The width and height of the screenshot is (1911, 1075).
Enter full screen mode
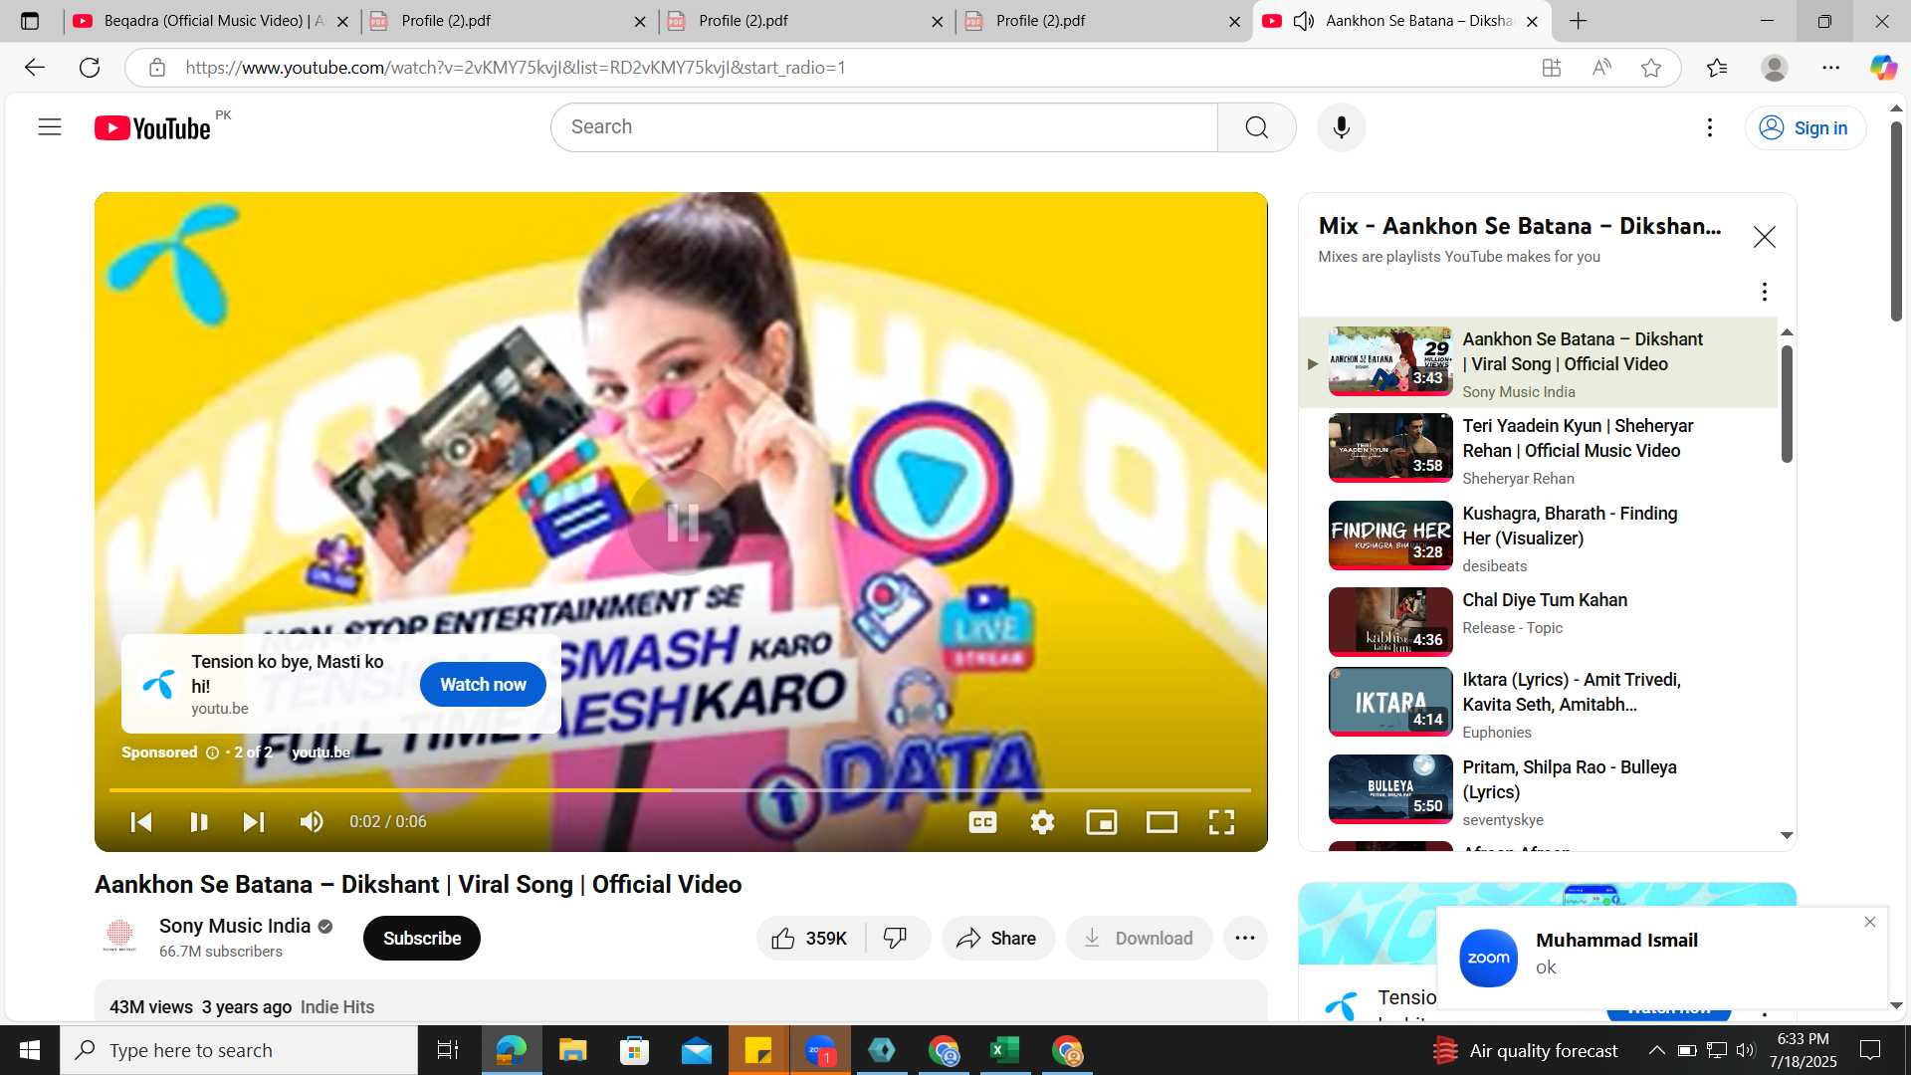click(1221, 822)
